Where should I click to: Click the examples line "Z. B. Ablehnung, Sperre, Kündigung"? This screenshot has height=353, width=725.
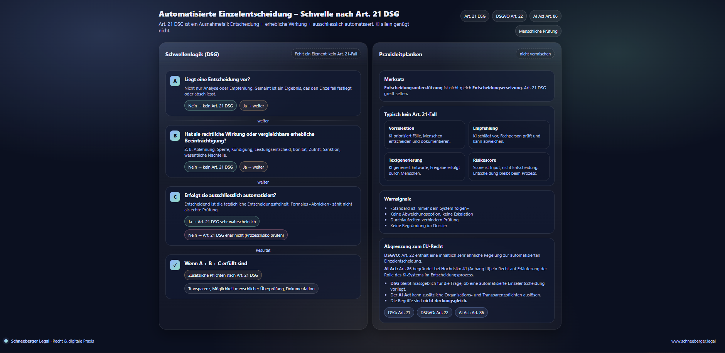(x=262, y=152)
